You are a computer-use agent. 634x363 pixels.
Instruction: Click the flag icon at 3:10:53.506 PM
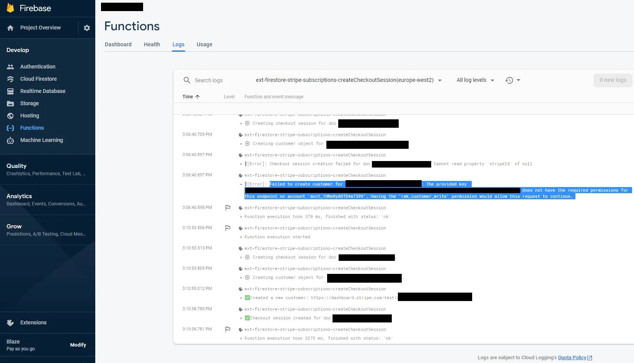click(228, 228)
